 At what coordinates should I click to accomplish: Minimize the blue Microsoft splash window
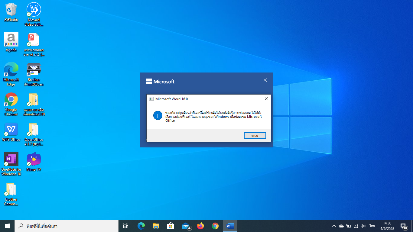256,80
